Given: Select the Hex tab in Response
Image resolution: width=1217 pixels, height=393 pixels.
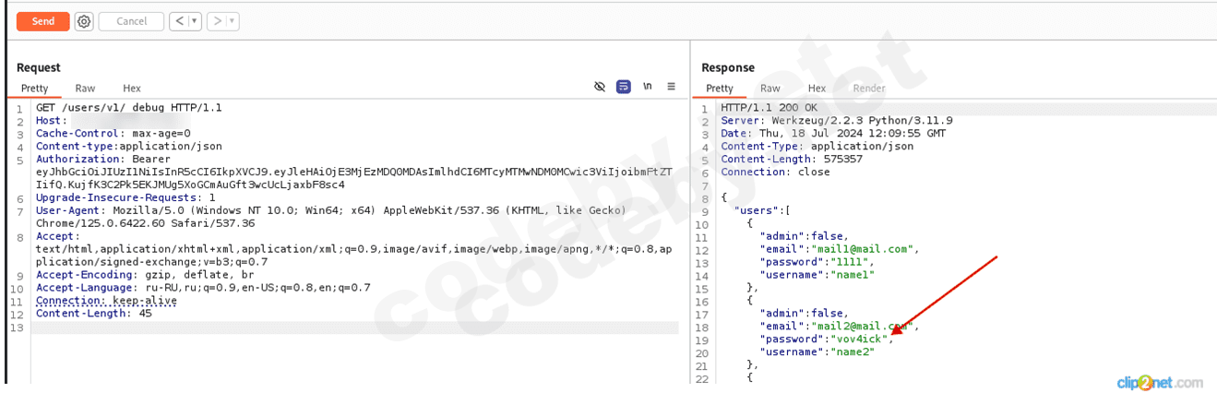Looking at the screenshot, I should click(817, 89).
